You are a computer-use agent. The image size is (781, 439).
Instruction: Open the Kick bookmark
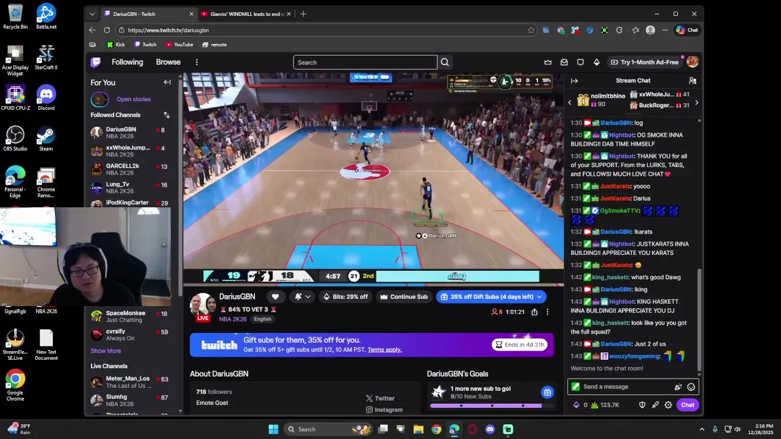pos(116,45)
